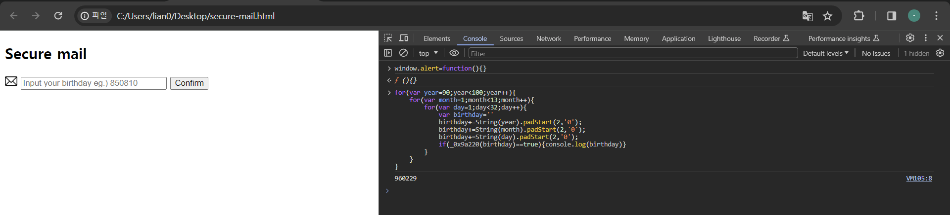
Task: Switch to the Sources tab
Action: 511,38
